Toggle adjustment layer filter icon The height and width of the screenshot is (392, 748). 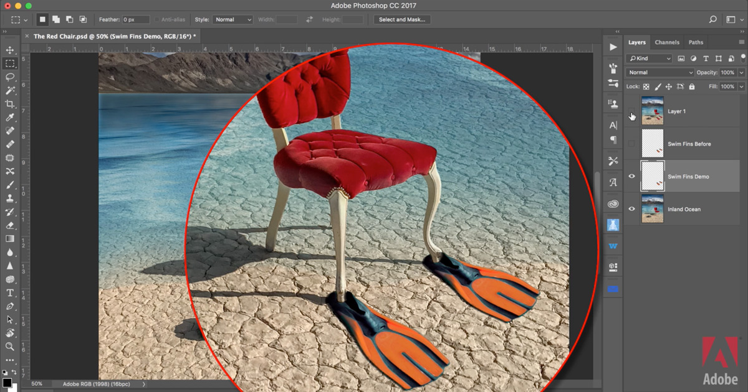pyautogui.click(x=694, y=58)
